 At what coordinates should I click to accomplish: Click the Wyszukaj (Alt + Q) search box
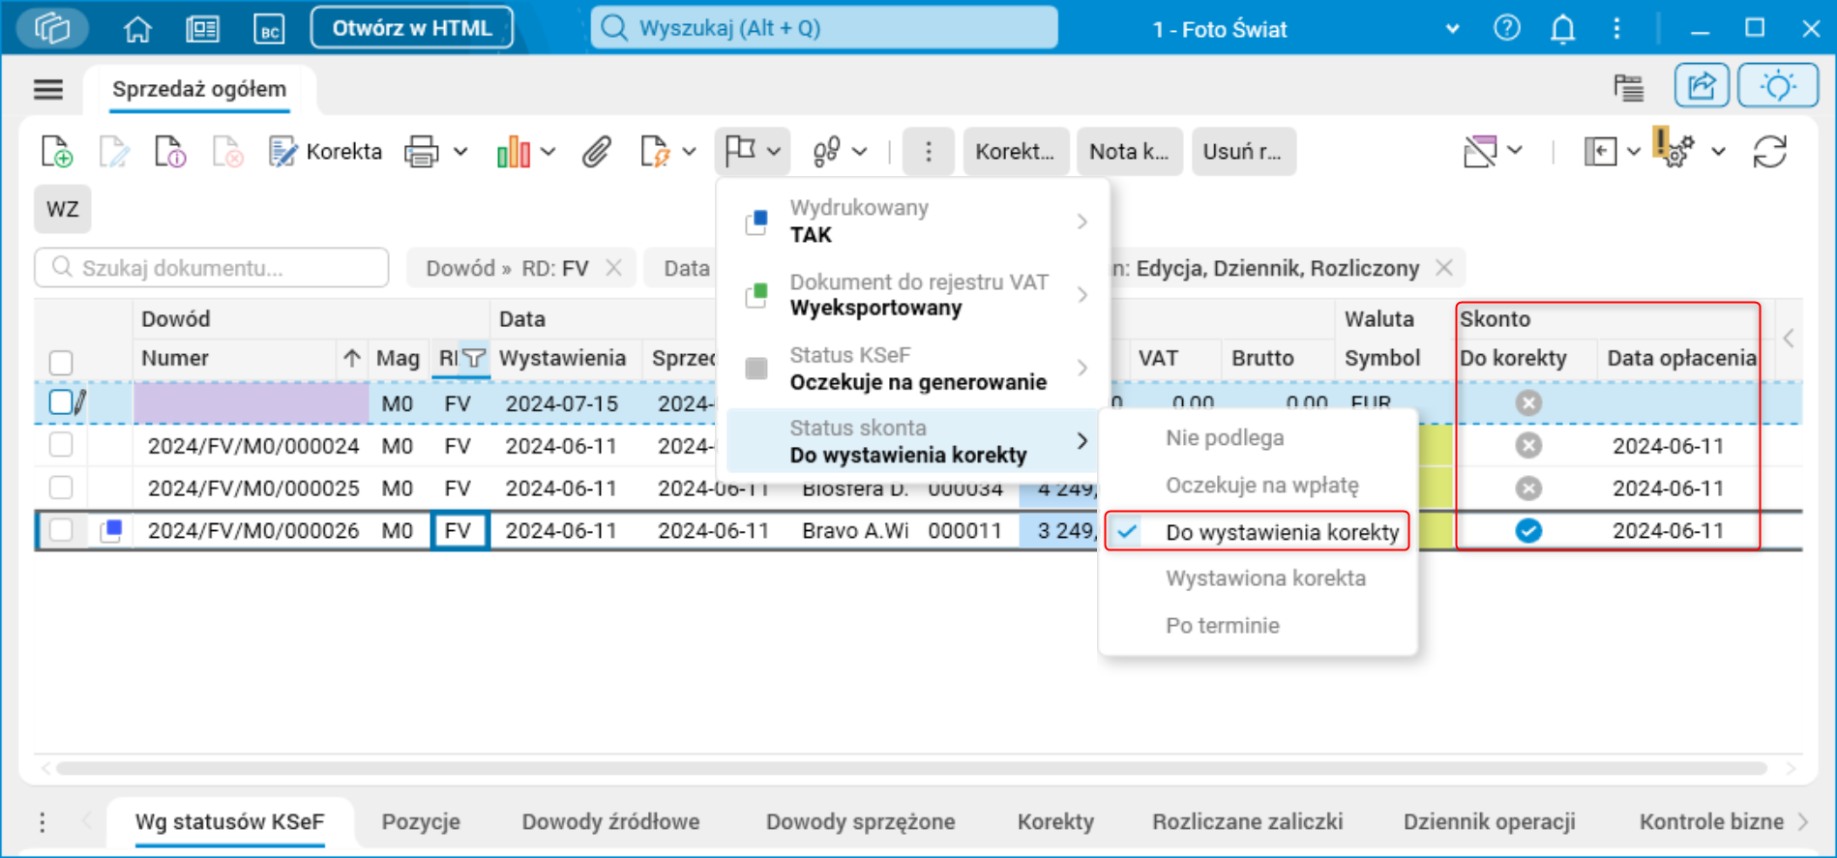tap(824, 28)
